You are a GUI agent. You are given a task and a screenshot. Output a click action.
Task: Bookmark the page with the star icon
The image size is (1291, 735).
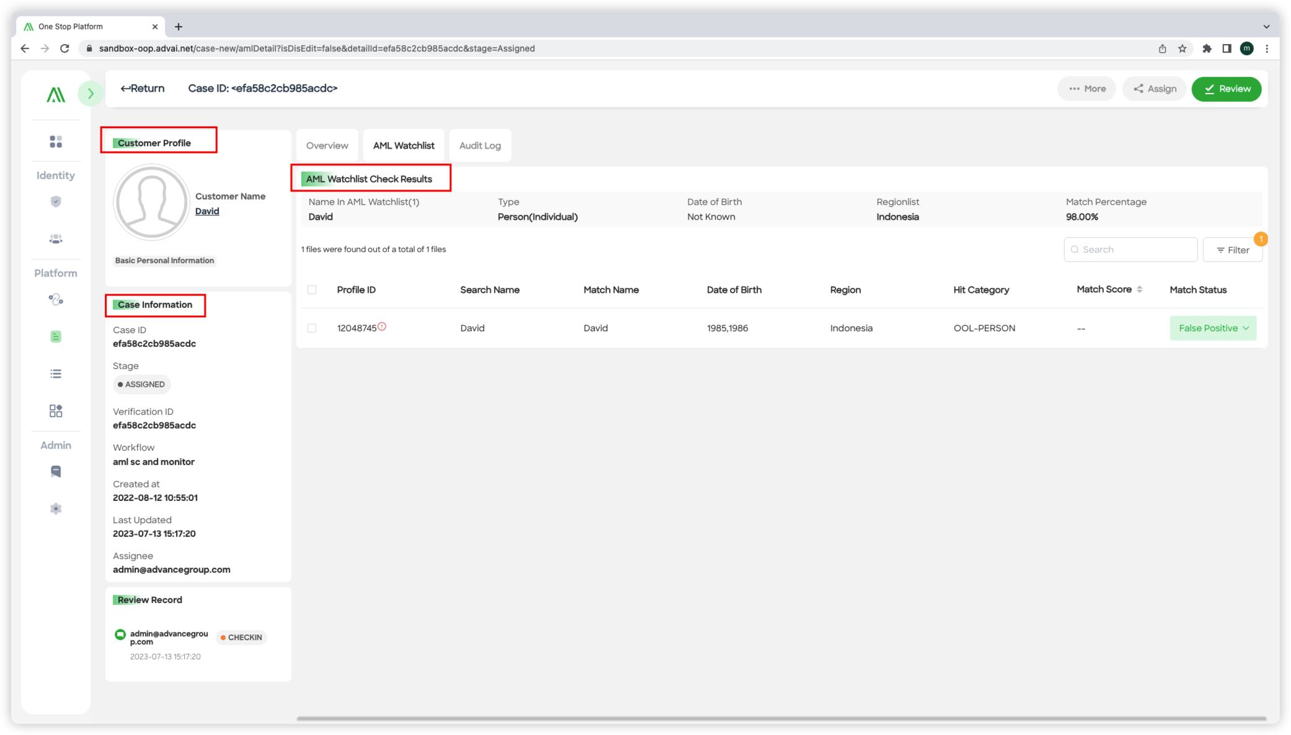click(x=1182, y=48)
